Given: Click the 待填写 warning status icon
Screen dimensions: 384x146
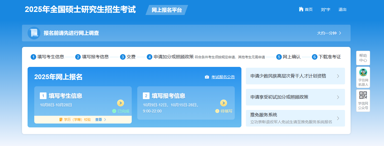Looking at the screenshot, I should (217, 111).
